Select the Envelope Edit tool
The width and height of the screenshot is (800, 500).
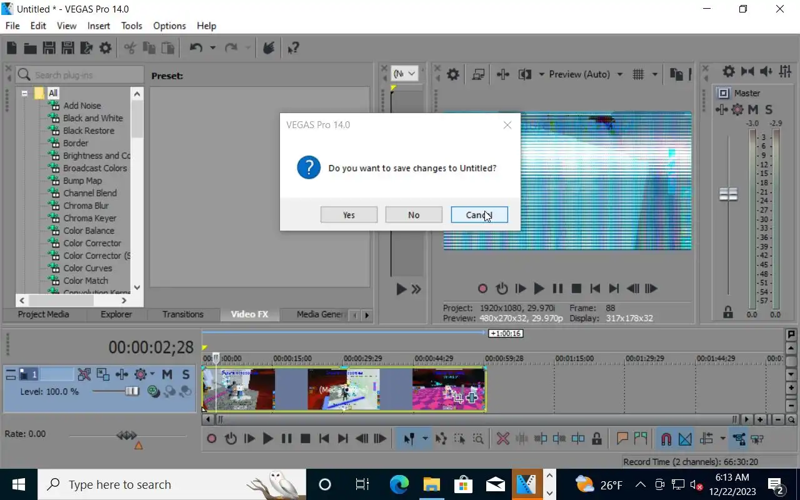pyautogui.click(x=441, y=439)
